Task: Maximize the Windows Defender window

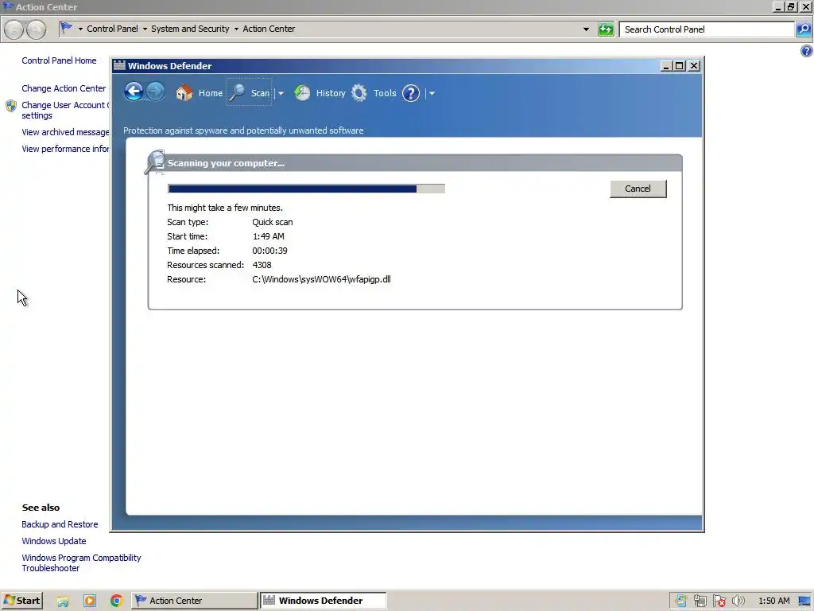Action: click(680, 66)
